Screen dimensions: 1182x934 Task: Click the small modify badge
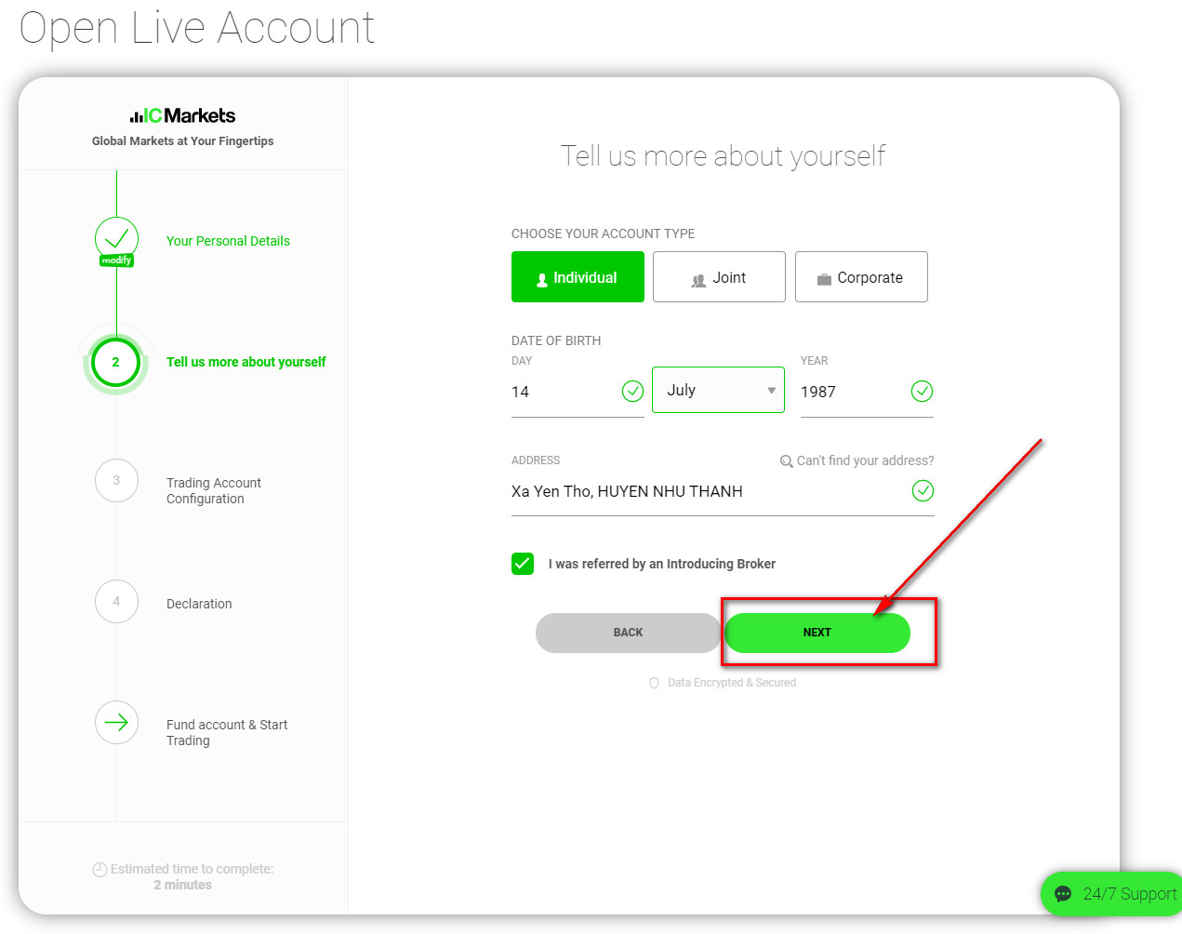point(116,260)
